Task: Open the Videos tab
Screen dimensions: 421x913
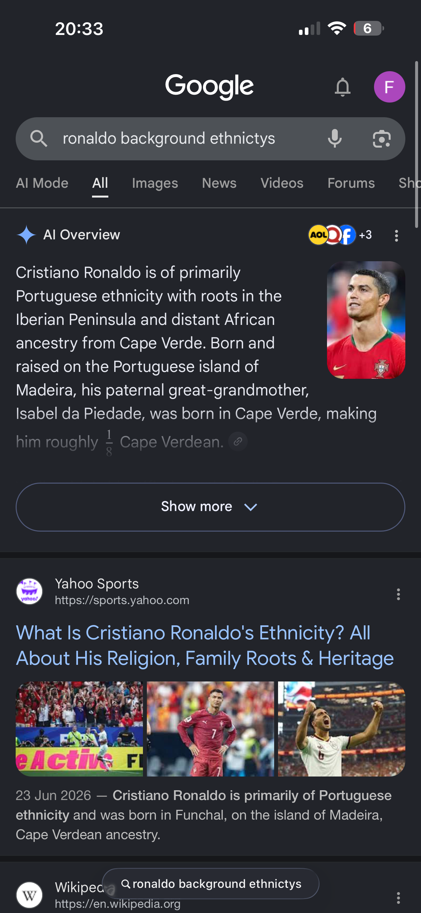Action: [282, 183]
